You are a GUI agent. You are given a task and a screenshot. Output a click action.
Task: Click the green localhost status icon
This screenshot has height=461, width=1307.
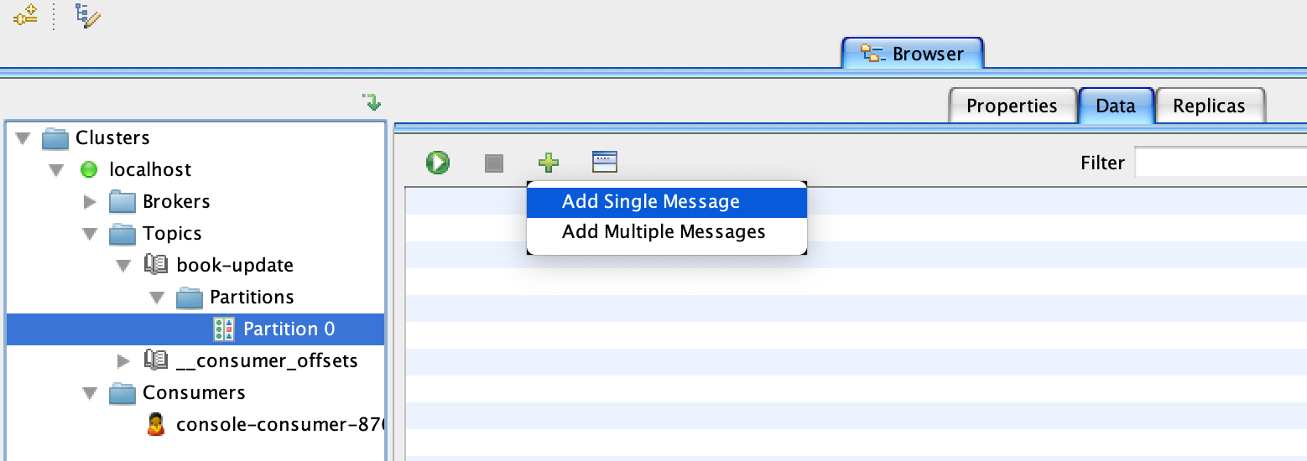click(x=89, y=169)
